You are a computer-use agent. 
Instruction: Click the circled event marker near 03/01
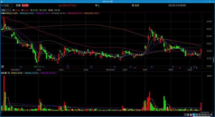click(152, 67)
